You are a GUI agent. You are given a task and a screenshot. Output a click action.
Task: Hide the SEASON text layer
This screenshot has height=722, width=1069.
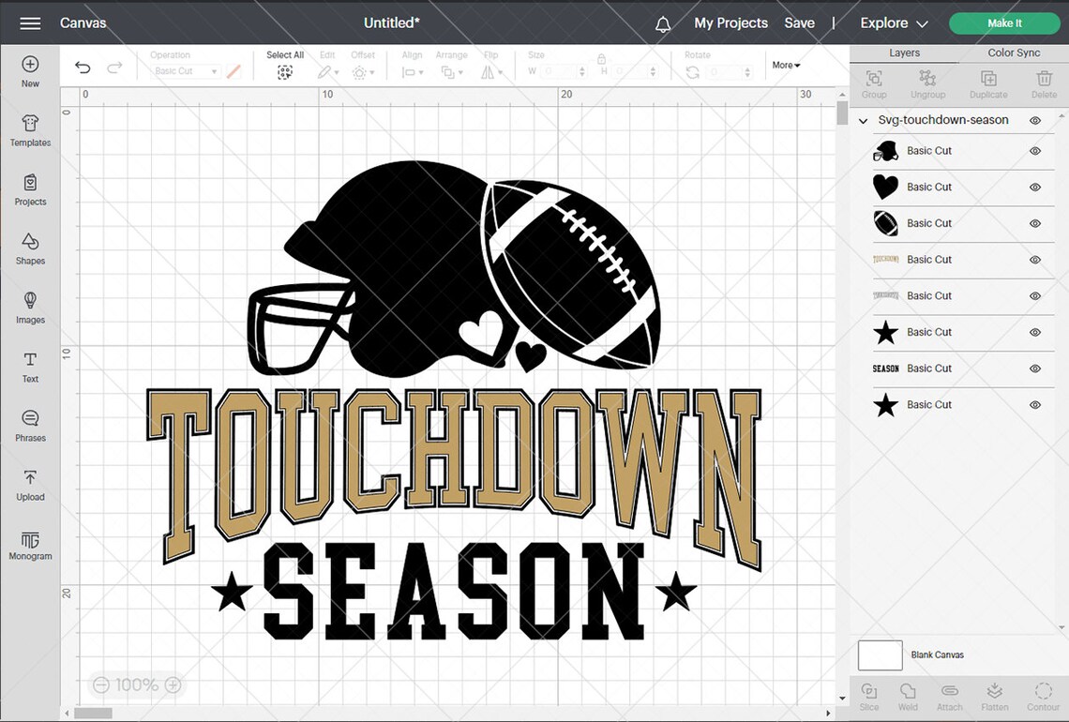click(x=1035, y=369)
